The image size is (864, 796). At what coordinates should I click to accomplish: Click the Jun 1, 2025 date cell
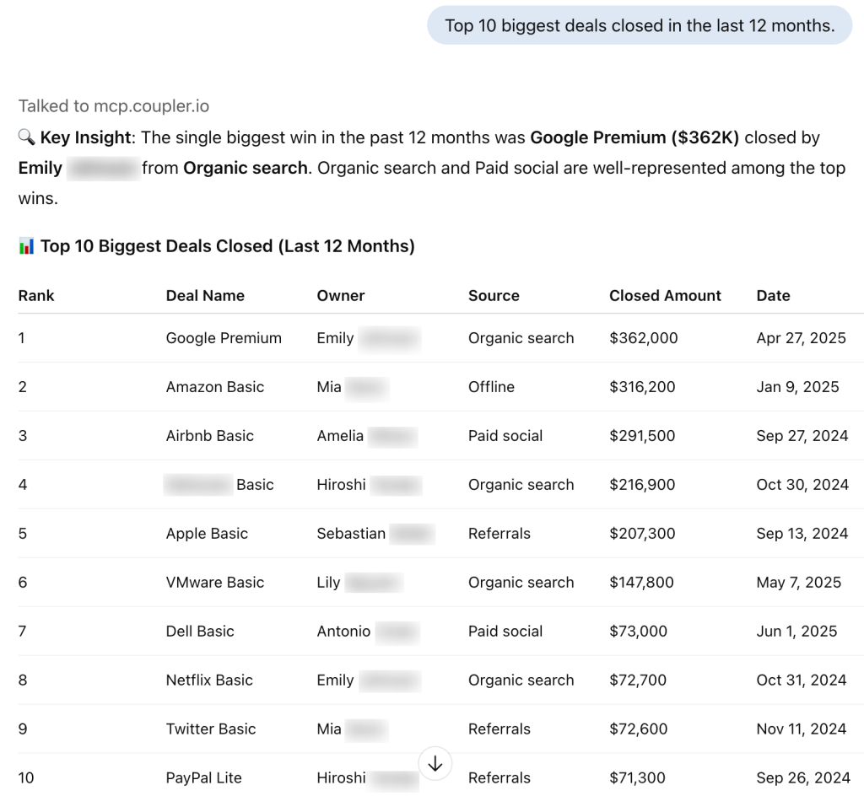(x=796, y=632)
